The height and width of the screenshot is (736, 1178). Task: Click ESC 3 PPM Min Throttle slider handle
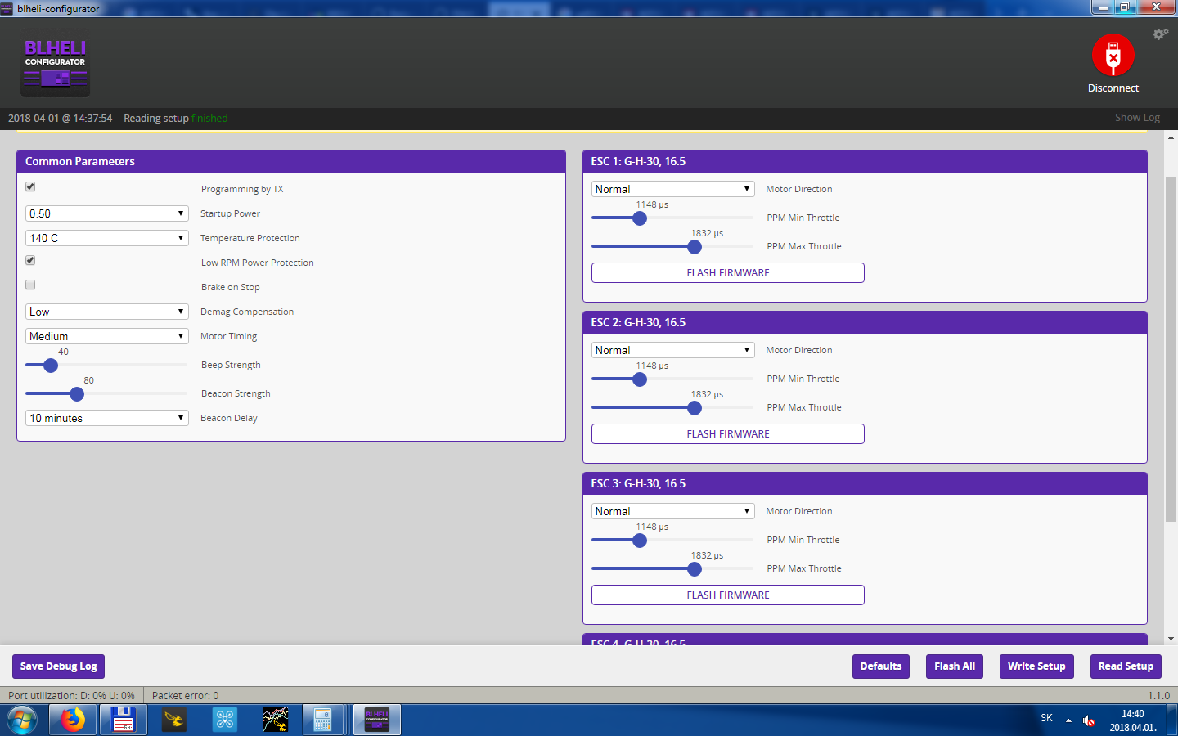click(640, 541)
